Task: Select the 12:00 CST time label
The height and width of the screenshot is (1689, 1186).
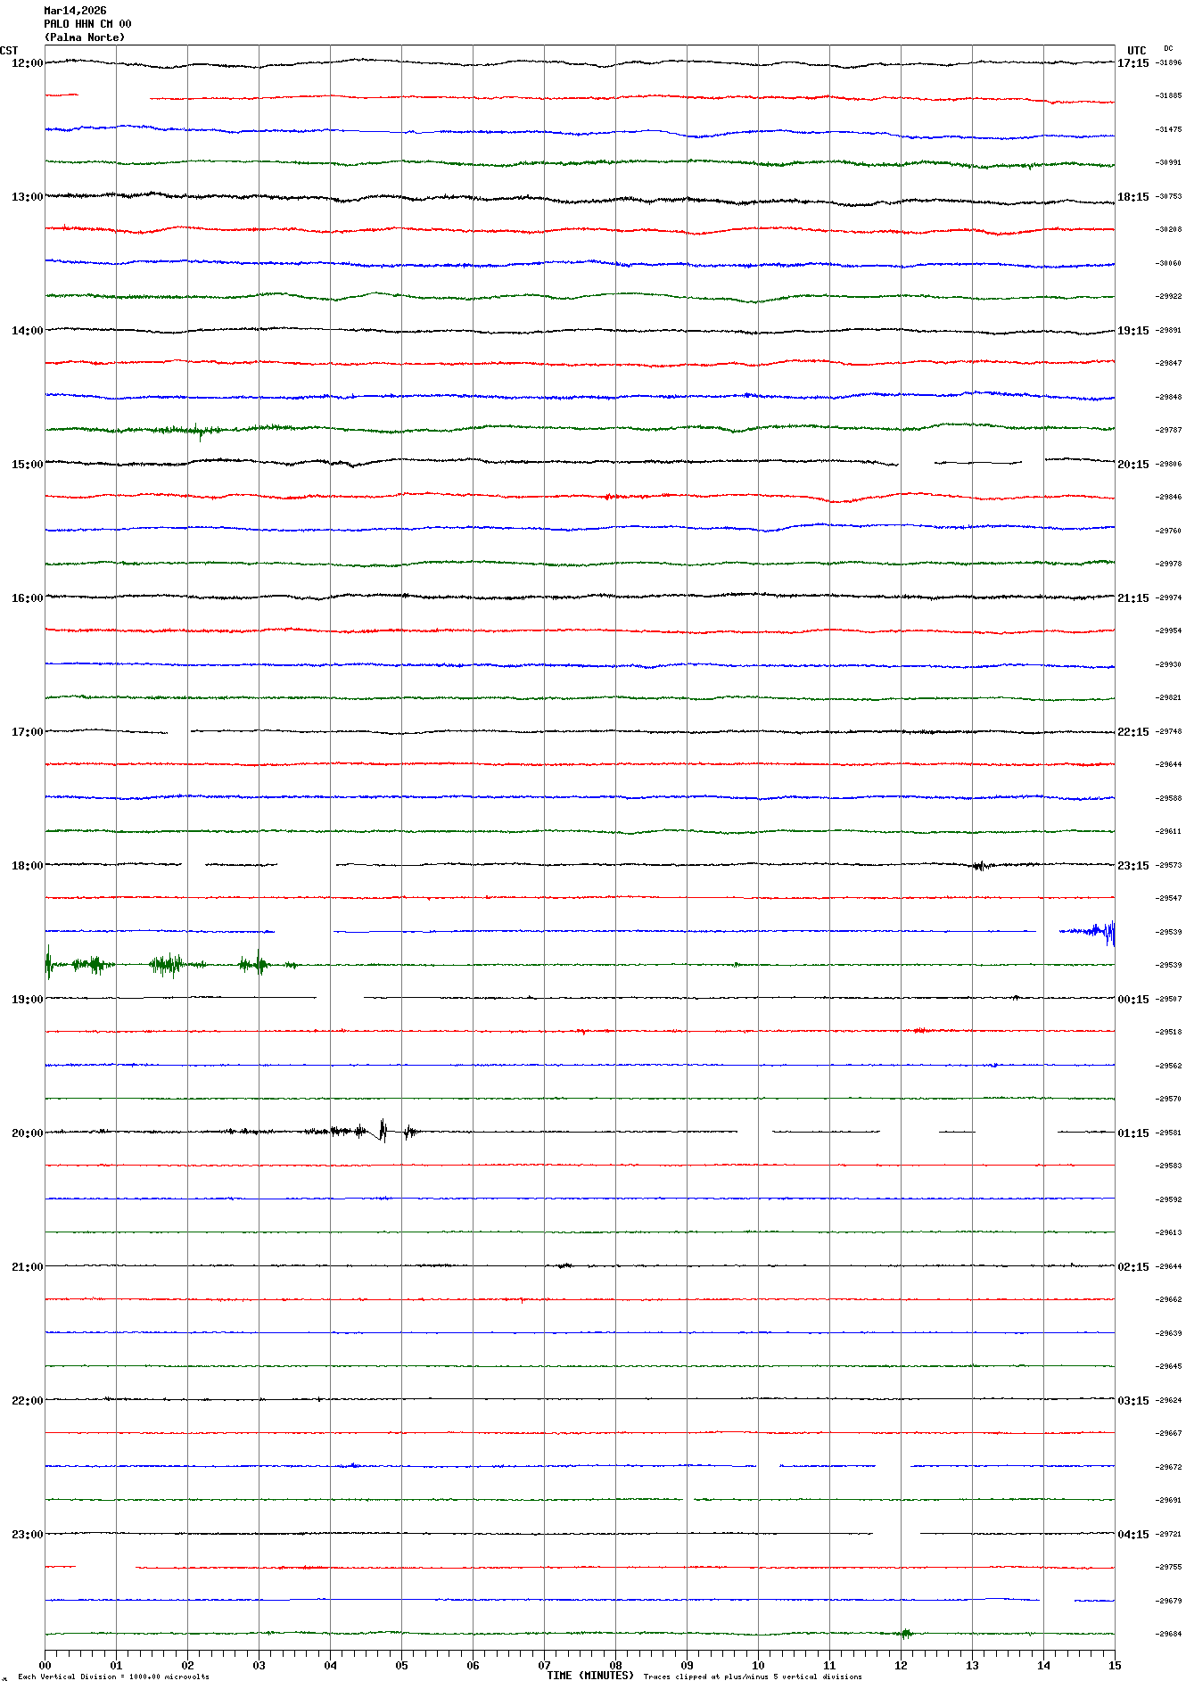Action: tap(27, 63)
